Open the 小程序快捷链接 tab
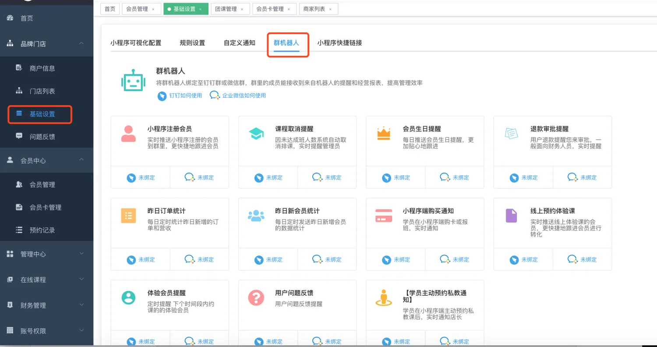This screenshot has height=347, width=657. click(x=339, y=43)
